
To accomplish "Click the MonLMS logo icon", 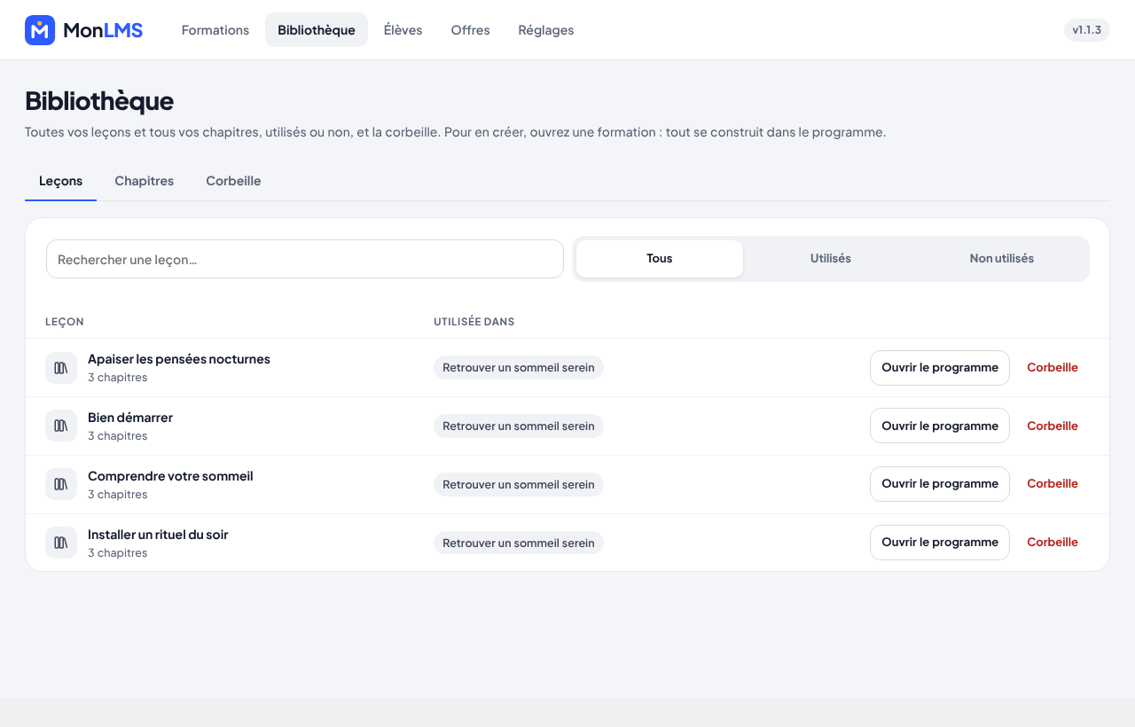I will click(40, 30).
